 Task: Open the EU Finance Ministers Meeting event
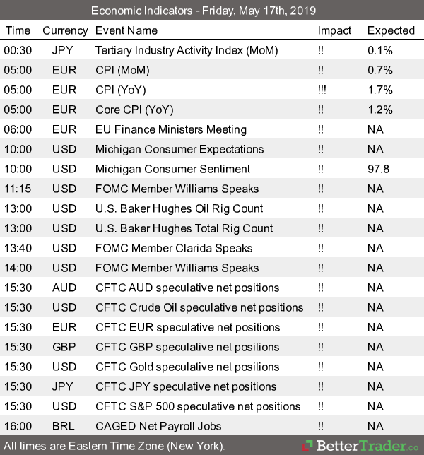(171, 129)
